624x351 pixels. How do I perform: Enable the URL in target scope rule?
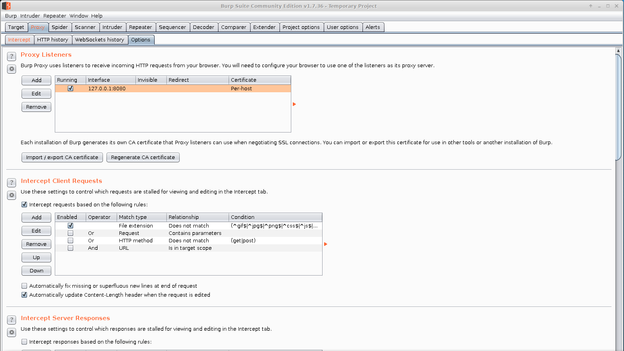point(70,248)
